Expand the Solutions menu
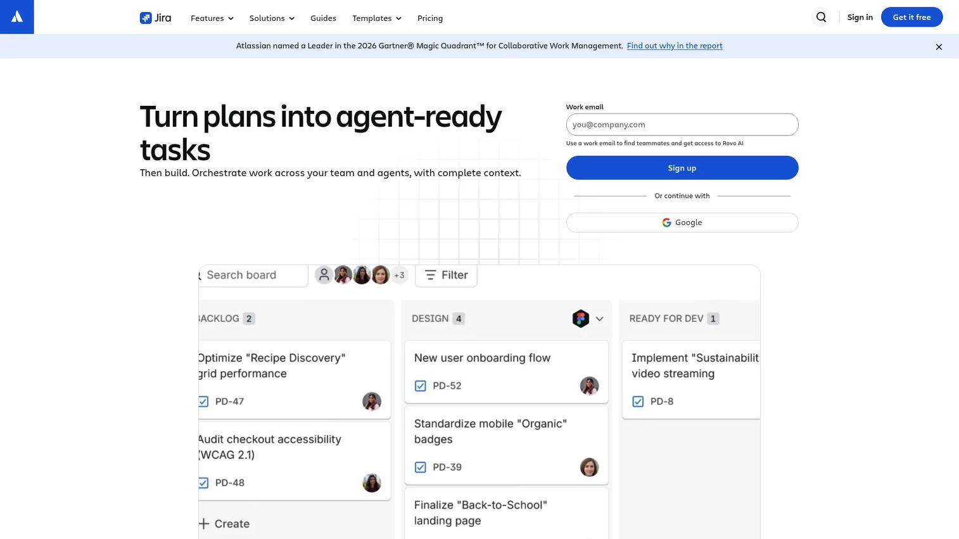Screen dimensions: 959x539 [x=272, y=18]
